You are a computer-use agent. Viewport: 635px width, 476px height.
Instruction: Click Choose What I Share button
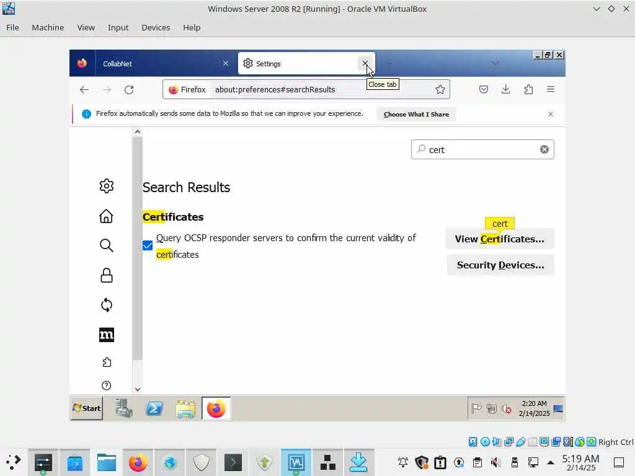[x=416, y=114]
